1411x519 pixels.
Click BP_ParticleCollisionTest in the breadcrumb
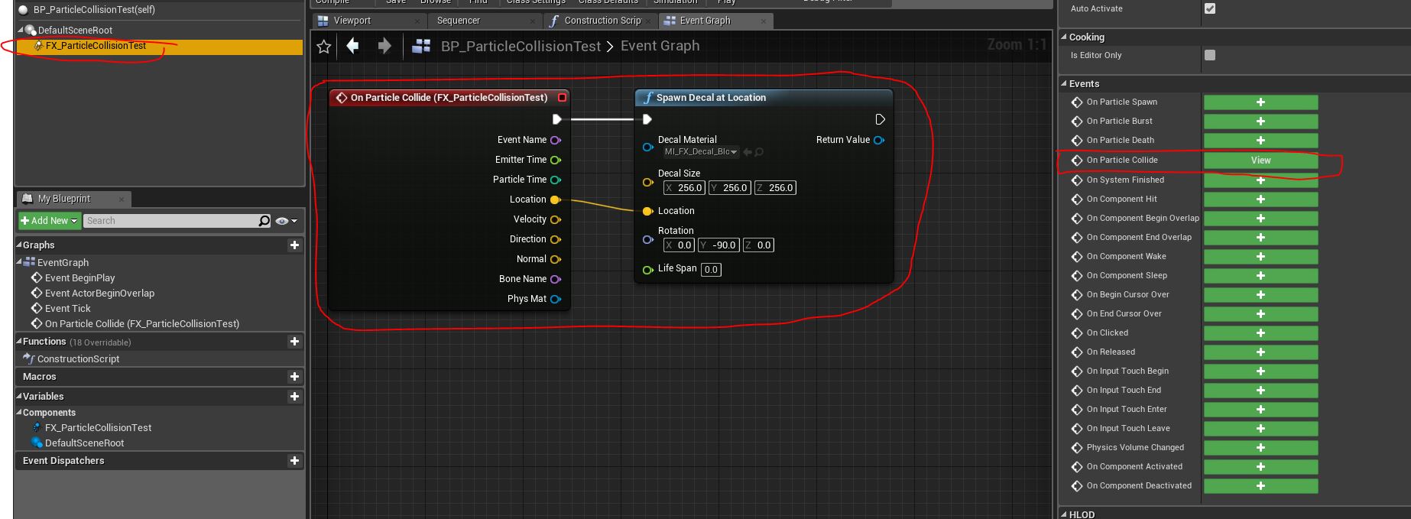(521, 46)
